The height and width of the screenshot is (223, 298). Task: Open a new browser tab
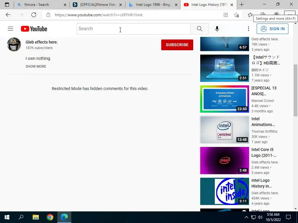(242, 5)
